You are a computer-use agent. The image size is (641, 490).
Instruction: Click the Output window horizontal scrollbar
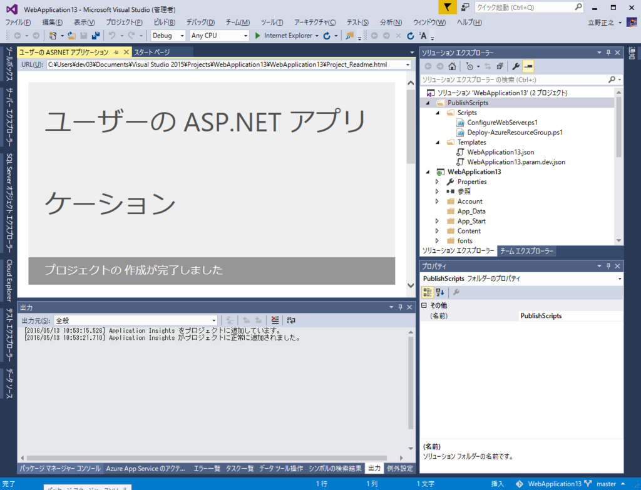click(207, 457)
